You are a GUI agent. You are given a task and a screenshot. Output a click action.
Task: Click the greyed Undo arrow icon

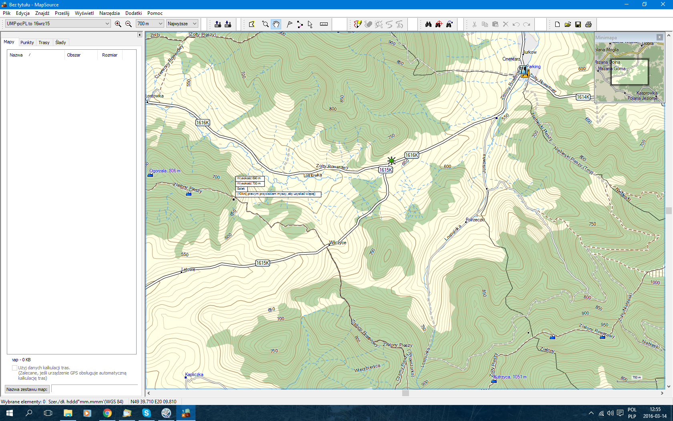pyautogui.click(x=516, y=24)
